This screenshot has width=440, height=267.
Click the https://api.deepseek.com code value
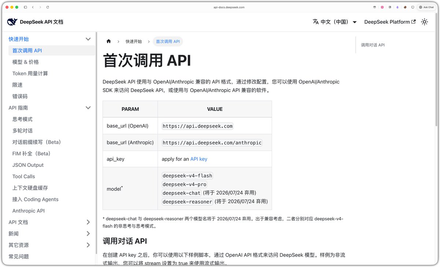(198, 126)
